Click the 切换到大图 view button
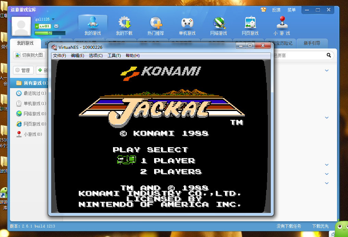This screenshot has height=237, width=348. tap(29, 55)
